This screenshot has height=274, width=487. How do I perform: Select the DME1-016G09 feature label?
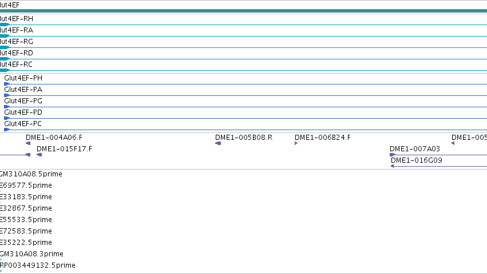pyautogui.click(x=417, y=160)
